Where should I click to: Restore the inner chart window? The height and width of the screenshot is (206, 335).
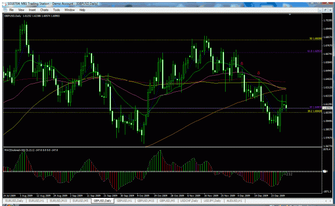coord(325,10)
